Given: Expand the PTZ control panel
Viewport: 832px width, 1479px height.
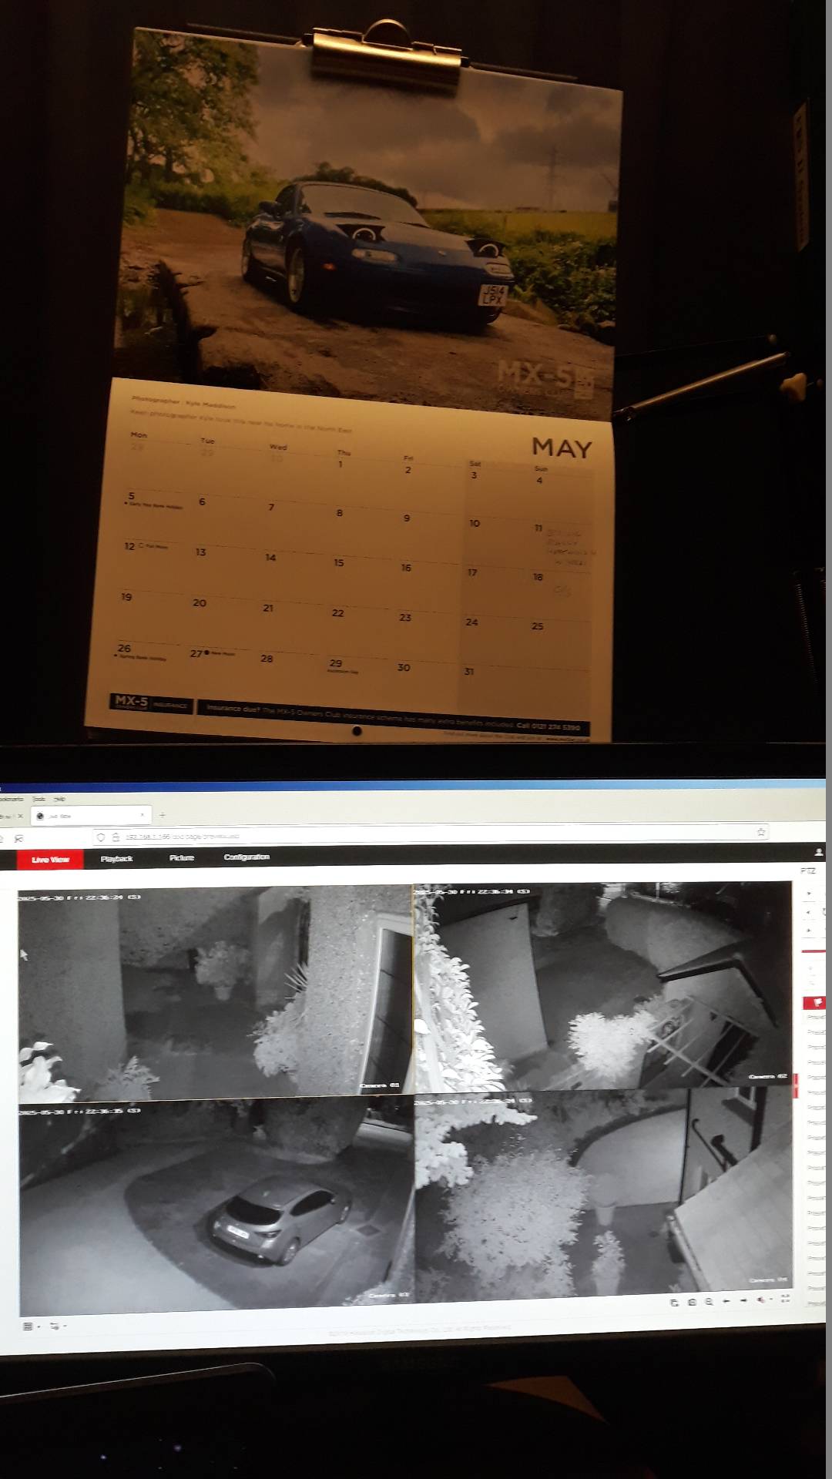Looking at the screenshot, I should coord(807,870).
